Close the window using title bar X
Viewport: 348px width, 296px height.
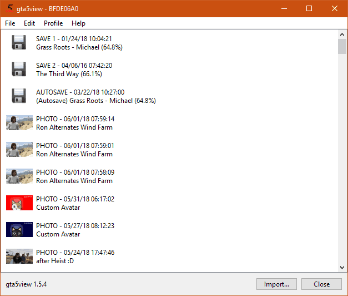pyautogui.click(x=335, y=8)
